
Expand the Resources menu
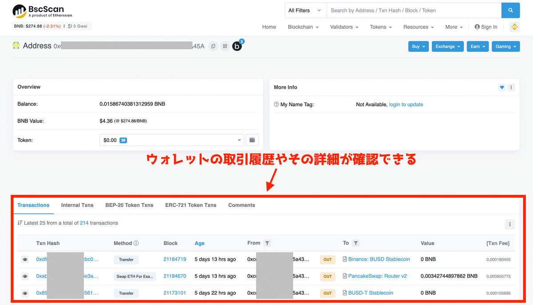click(x=418, y=27)
